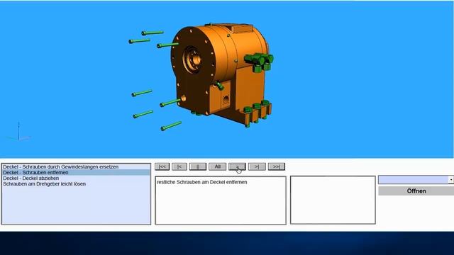Screen dimensions: 454x255
Task: Click the Öffnen button
Action: (416, 191)
